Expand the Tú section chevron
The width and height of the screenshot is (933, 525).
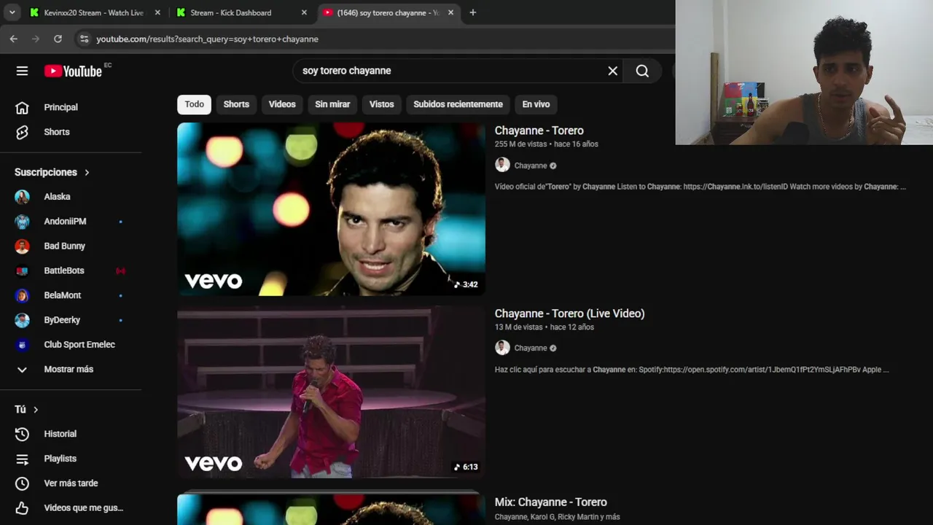35,410
